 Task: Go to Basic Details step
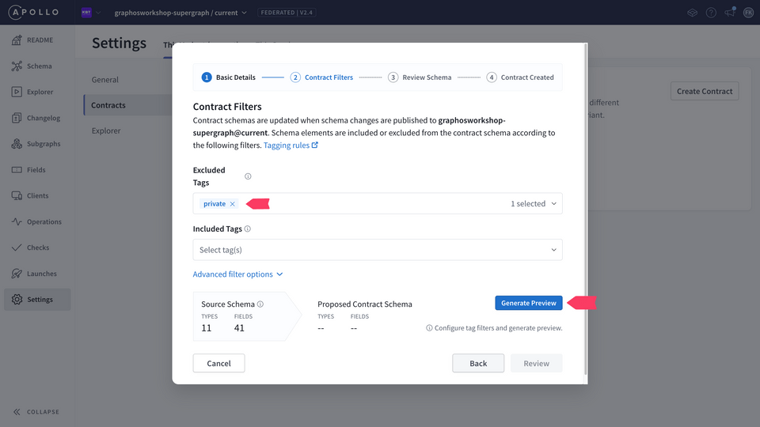[x=228, y=77]
